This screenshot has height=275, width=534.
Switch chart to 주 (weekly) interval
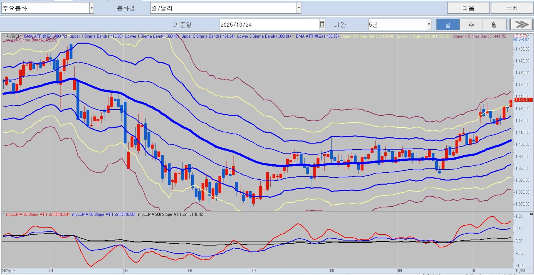tap(471, 24)
